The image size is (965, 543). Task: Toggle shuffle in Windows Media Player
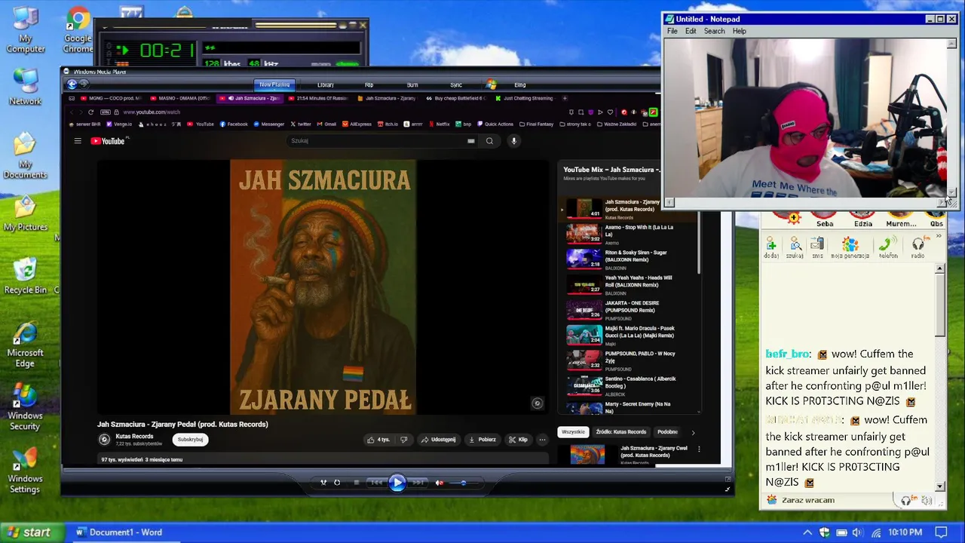323,483
